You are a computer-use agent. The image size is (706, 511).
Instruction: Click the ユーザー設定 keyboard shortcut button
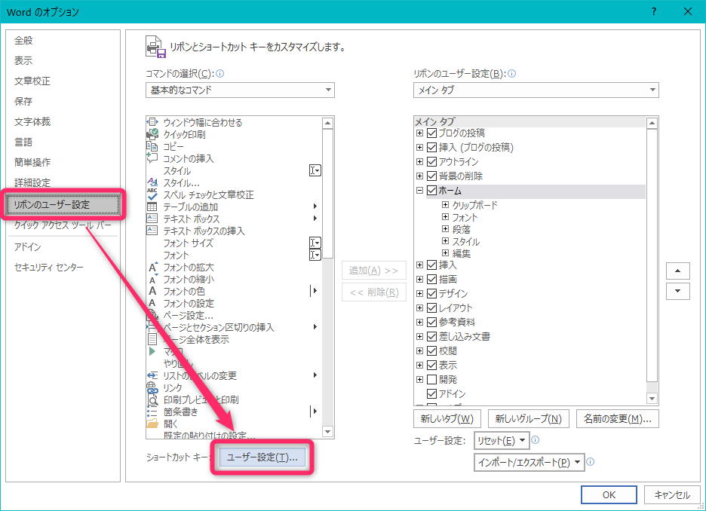tap(262, 457)
